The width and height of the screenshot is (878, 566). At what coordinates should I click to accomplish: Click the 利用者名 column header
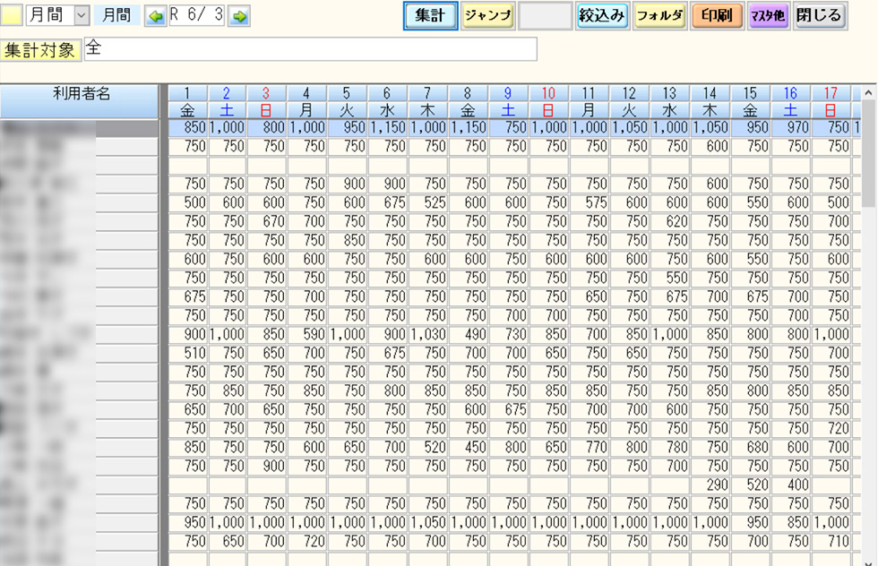(80, 101)
